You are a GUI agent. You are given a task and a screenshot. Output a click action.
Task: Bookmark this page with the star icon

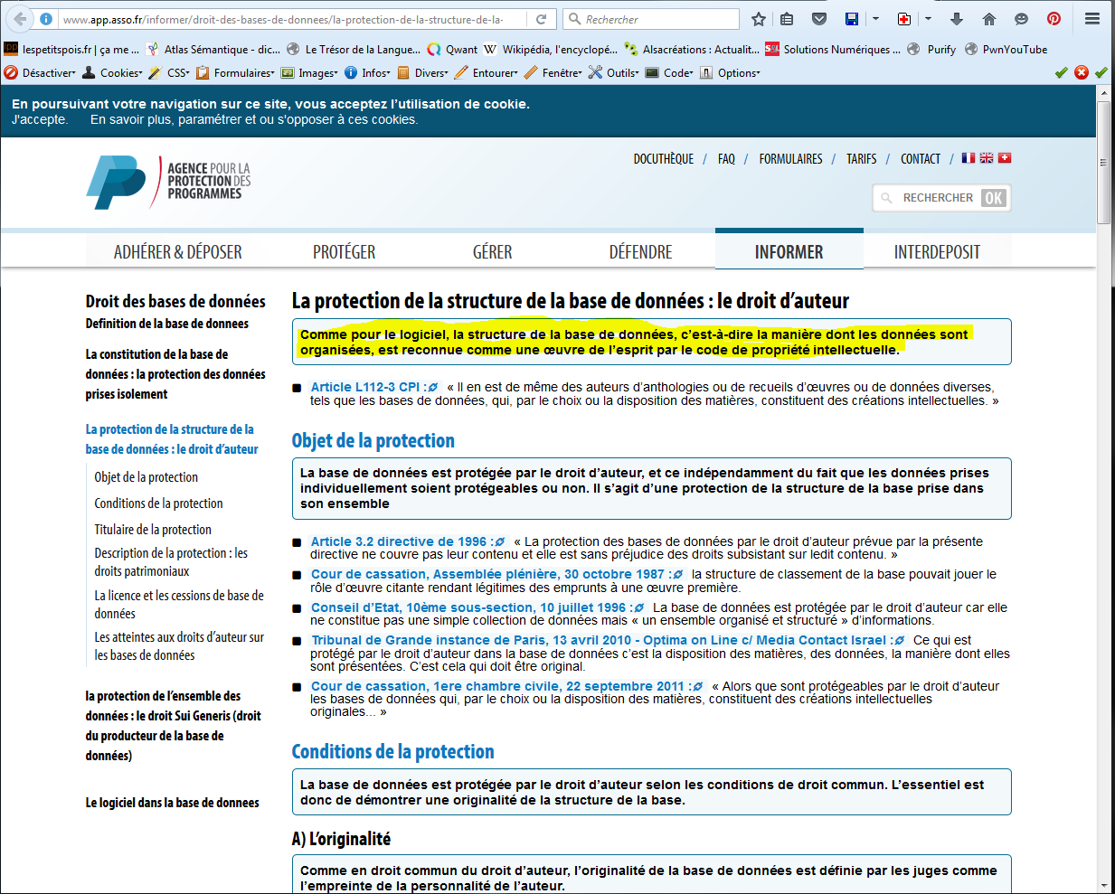click(759, 19)
